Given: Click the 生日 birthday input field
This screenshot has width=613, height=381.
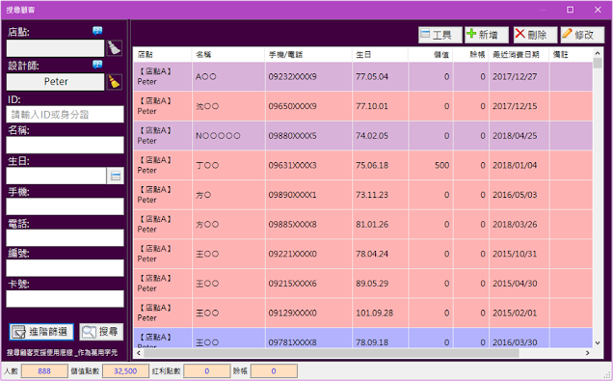Looking at the screenshot, I should coord(56,176).
